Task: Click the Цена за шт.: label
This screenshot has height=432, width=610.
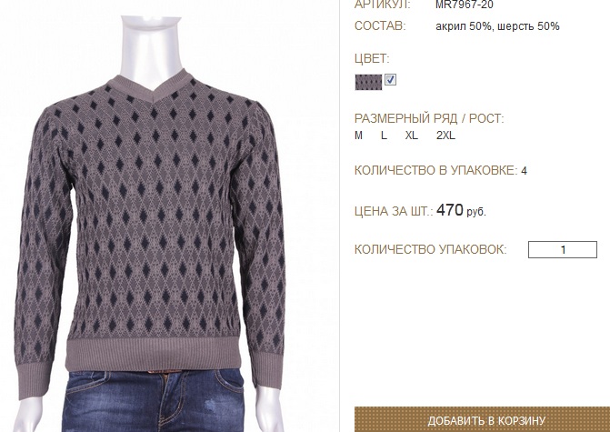Action: (x=394, y=211)
